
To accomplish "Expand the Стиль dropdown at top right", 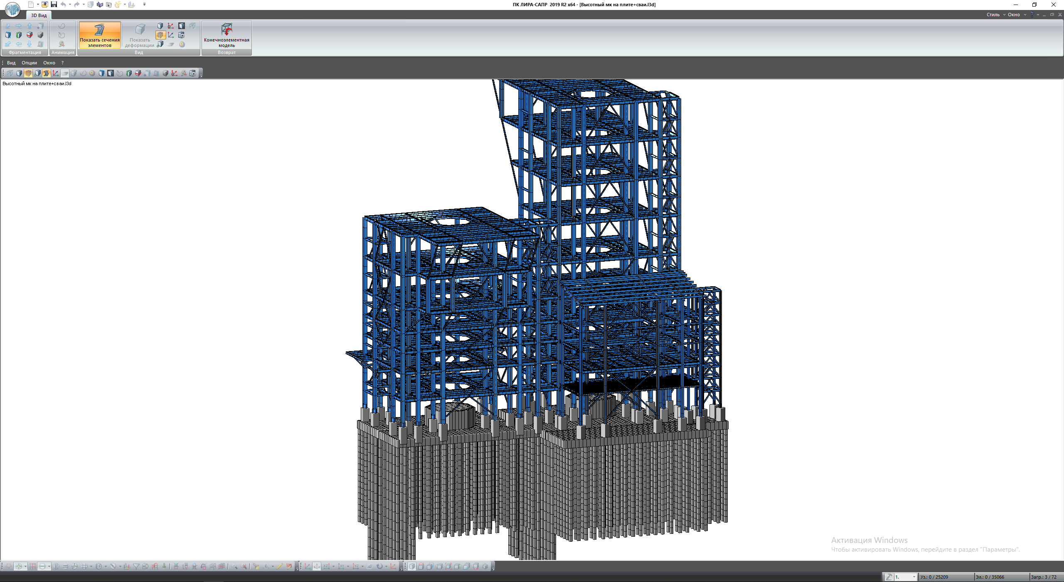I will pos(996,15).
